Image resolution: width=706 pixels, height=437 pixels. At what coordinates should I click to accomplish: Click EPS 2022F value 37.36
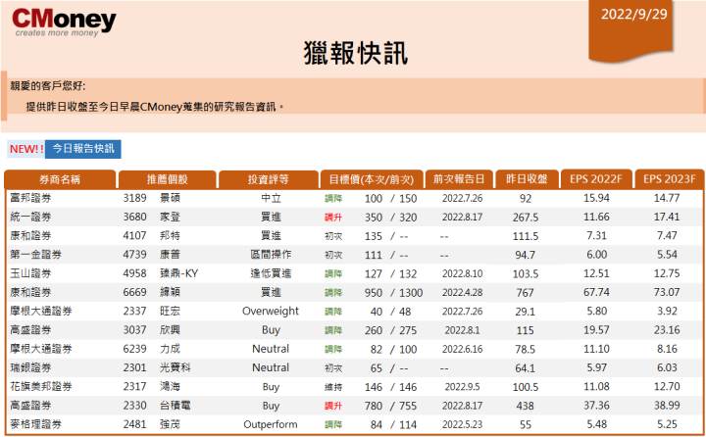point(596,406)
